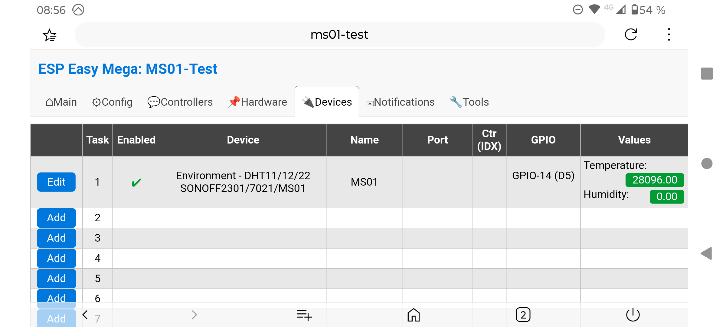The height and width of the screenshot is (327, 726).
Task: Click the Device column header
Action: click(x=243, y=140)
